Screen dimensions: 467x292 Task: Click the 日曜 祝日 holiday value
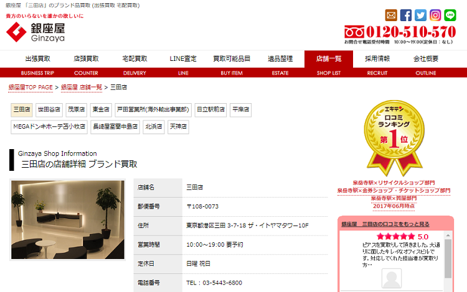[x=199, y=264]
